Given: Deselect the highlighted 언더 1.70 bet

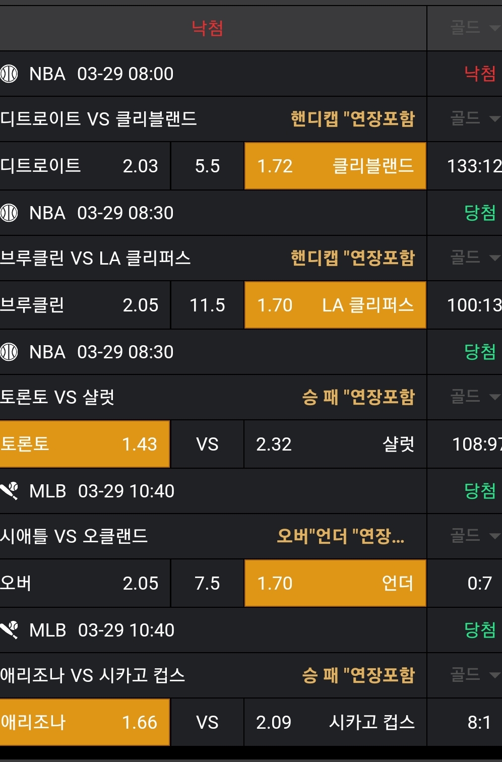Looking at the screenshot, I should [x=335, y=583].
